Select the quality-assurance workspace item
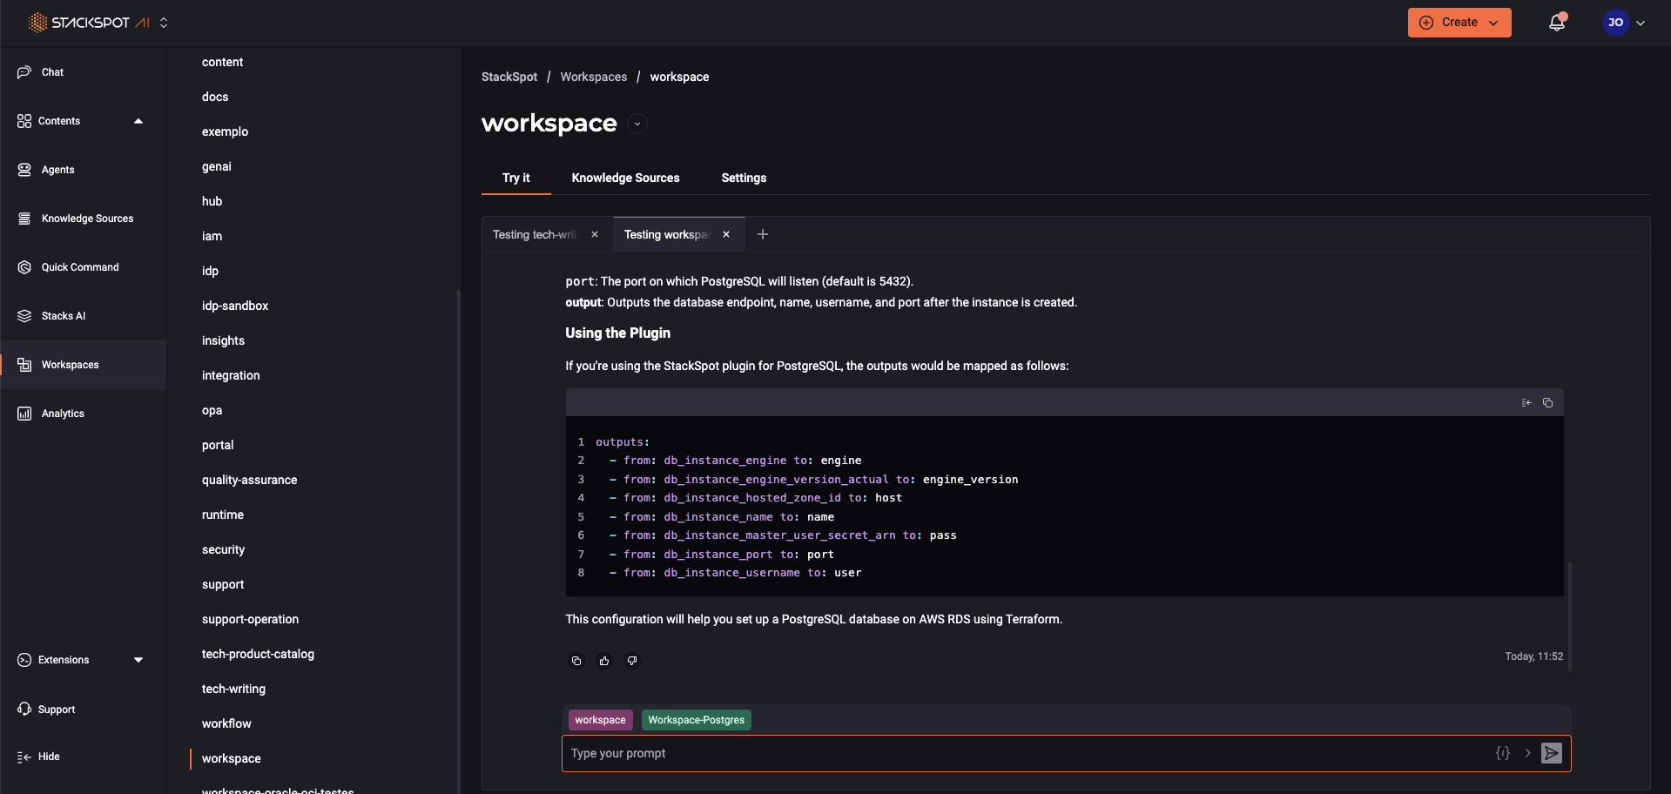This screenshot has width=1671, height=794. pyautogui.click(x=249, y=480)
